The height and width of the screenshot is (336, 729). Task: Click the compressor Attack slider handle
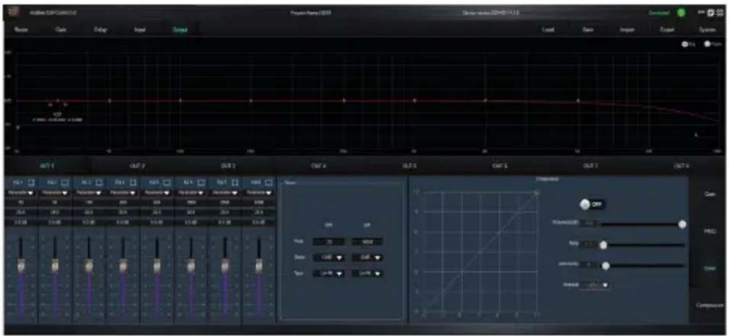(606, 266)
